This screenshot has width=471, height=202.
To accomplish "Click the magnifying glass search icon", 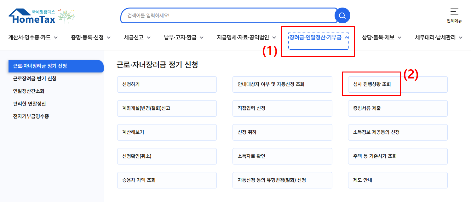I will [342, 15].
